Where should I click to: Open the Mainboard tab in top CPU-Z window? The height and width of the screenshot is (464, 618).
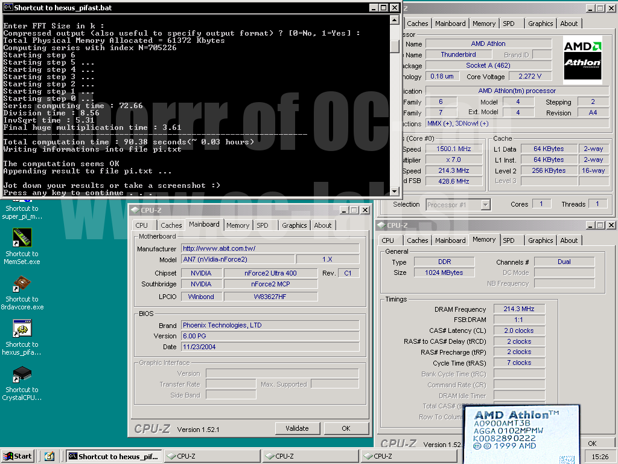[x=450, y=24]
